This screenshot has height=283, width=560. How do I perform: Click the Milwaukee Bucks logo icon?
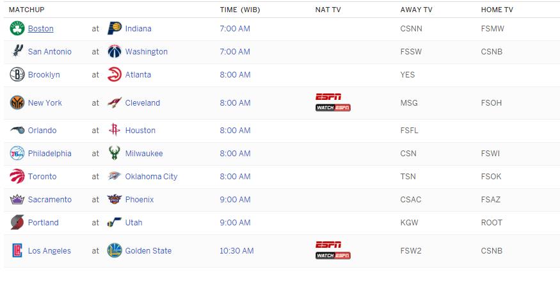coord(115,154)
